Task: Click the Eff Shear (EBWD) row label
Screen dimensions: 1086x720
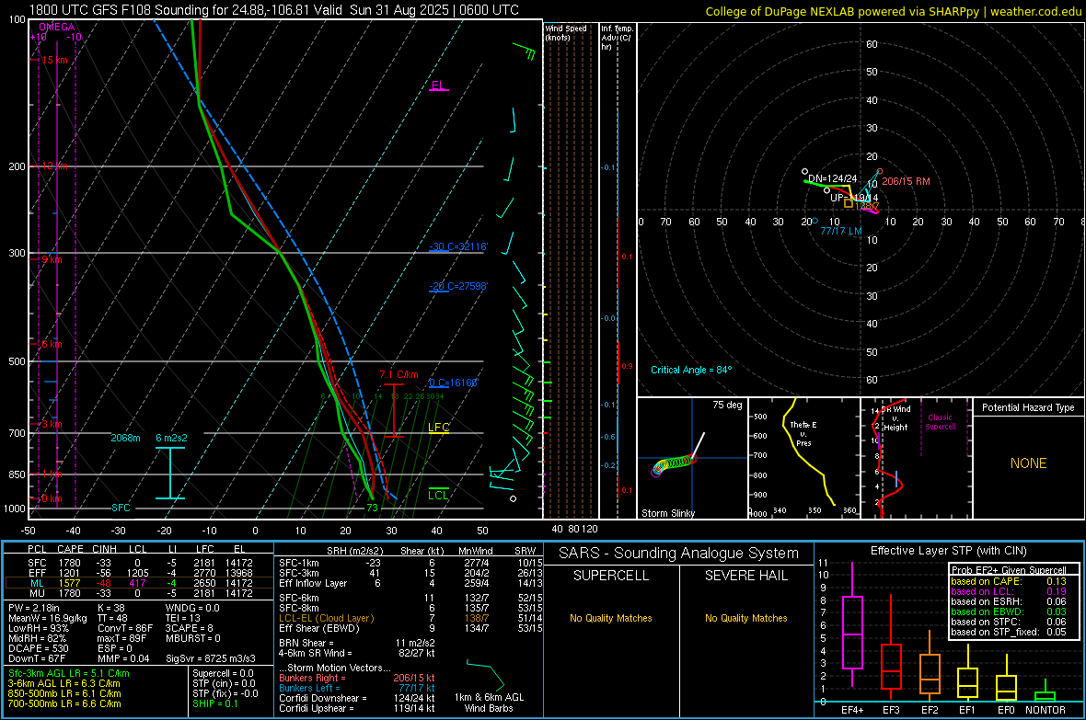Action: tap(319, 628)
